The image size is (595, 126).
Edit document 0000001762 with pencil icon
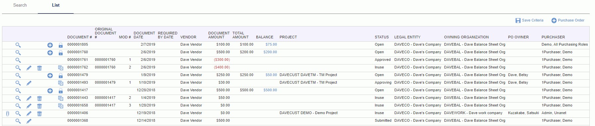[29, 68]
